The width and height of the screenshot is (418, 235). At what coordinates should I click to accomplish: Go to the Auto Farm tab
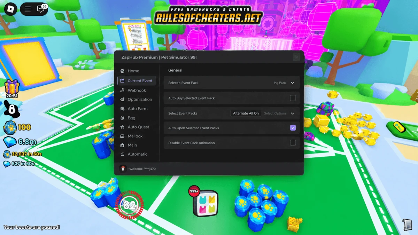[137, 108]
